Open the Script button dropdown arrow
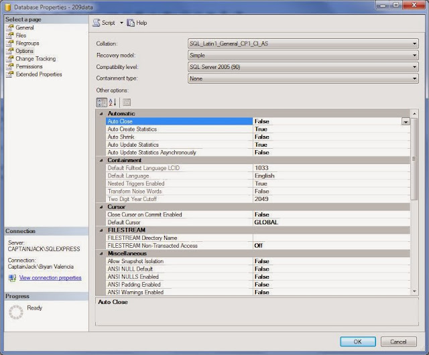This screenshot has width=429, height=355. click(121, 23)
